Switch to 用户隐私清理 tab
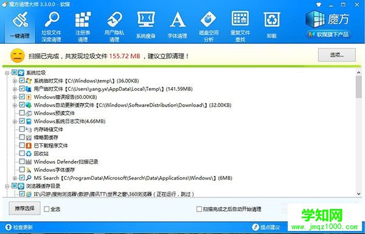This screenshot has height=234, width=365. point(114,26)
